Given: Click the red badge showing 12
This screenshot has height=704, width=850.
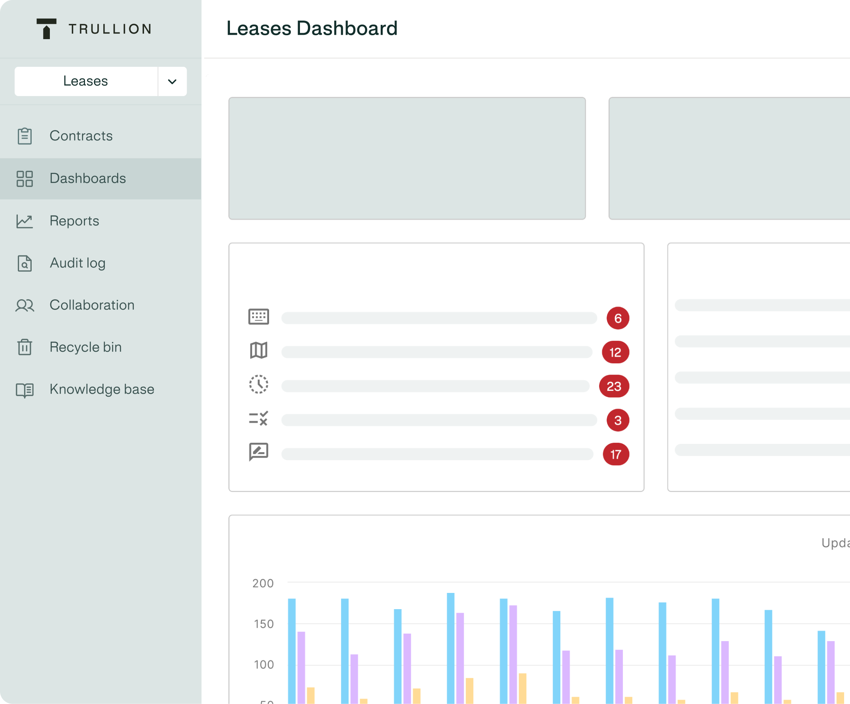Looking at the screenshot, I should 615,352.
